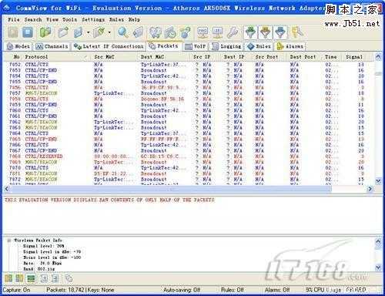This screenshot has height=296, width=385.
Task: Click the first icon after the magnifier separator
Action: pos(156,32)
